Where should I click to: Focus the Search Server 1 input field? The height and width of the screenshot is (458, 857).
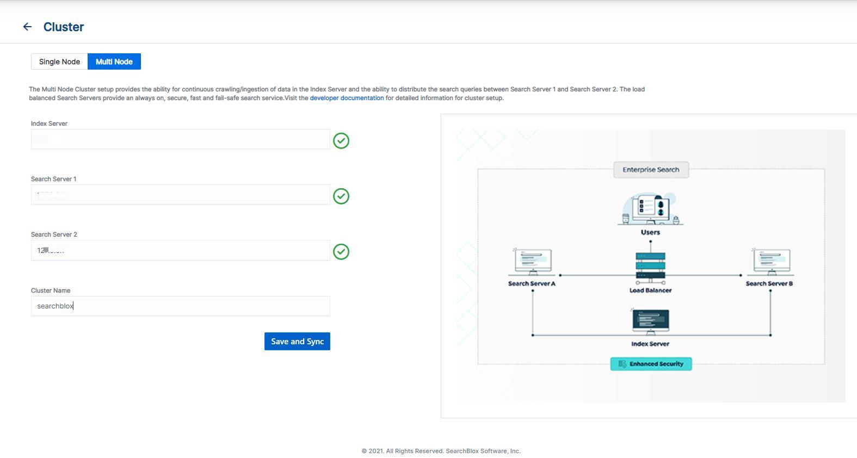point(181,195)
